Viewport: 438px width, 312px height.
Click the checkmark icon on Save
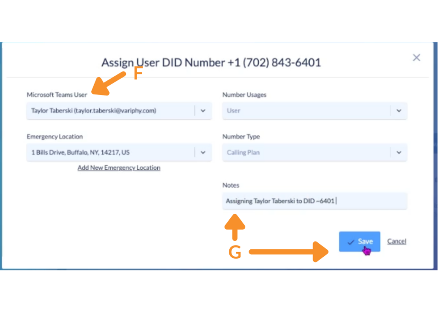pyautogui.click(x=350, y=242)
